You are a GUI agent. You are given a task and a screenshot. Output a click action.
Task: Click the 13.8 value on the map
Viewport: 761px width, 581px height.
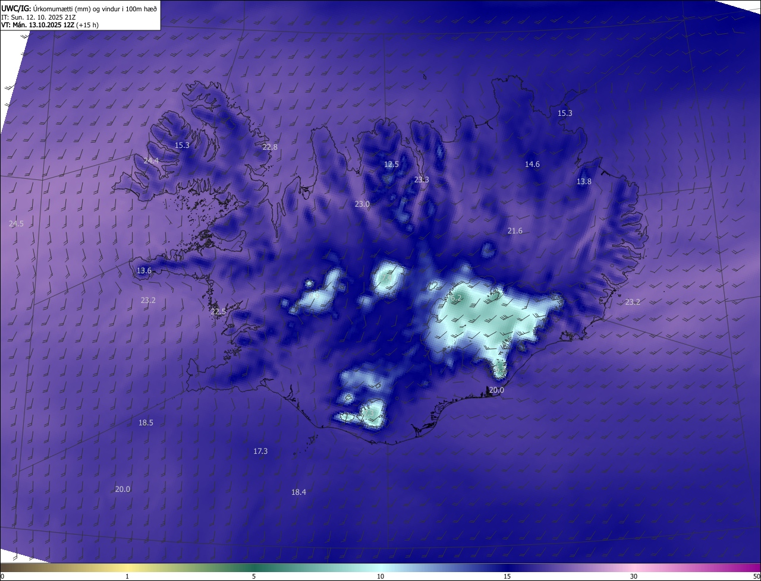point(584,182)
